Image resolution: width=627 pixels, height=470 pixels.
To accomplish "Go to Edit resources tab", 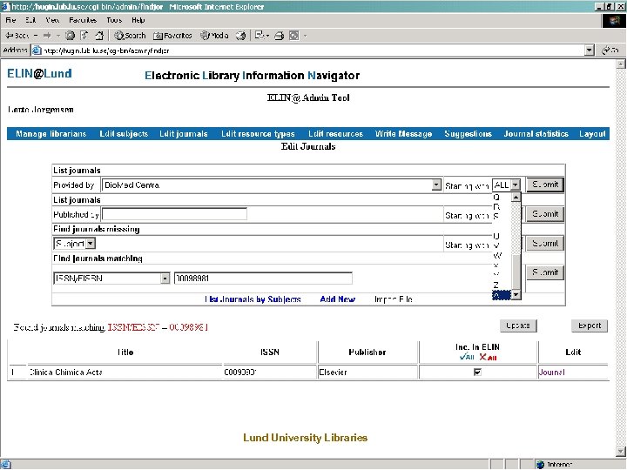I will point(335,134).
